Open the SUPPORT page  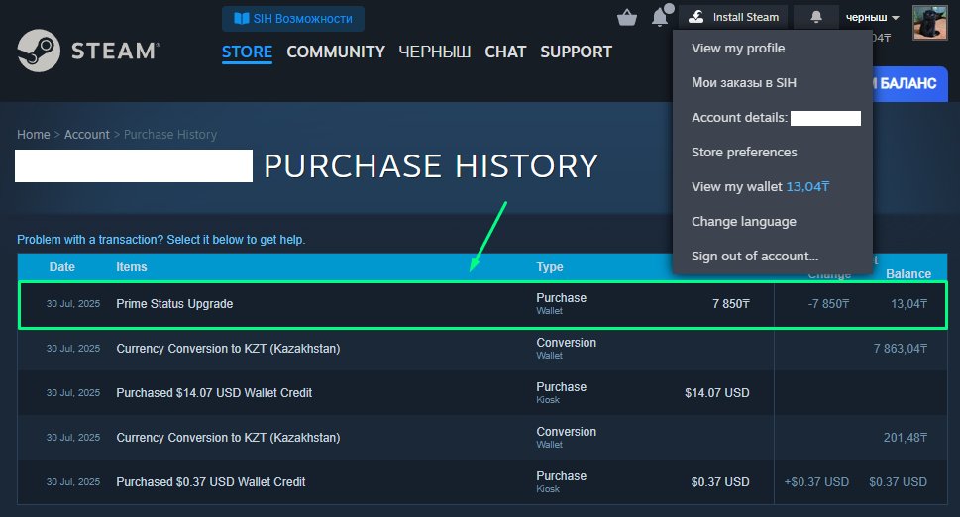[576, 52]
